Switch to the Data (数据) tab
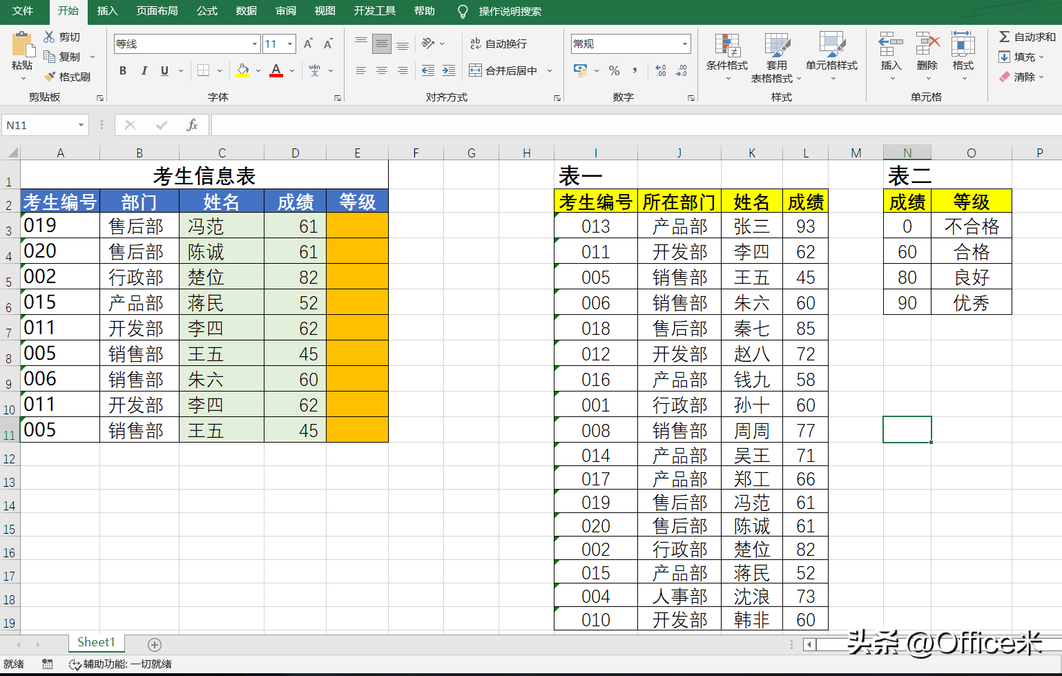 tap(247, 11)
